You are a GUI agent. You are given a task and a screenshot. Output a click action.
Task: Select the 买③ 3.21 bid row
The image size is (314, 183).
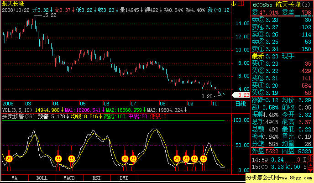(x=281, y=78)
